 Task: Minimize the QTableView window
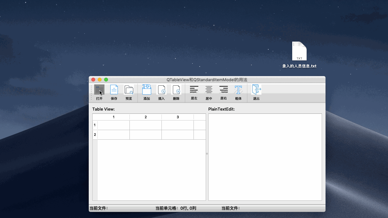[x=100, y=80]
